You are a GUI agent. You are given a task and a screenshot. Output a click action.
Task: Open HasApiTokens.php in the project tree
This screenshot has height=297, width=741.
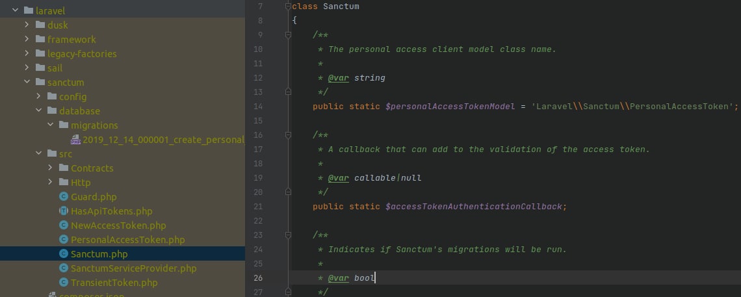(112, 211)
